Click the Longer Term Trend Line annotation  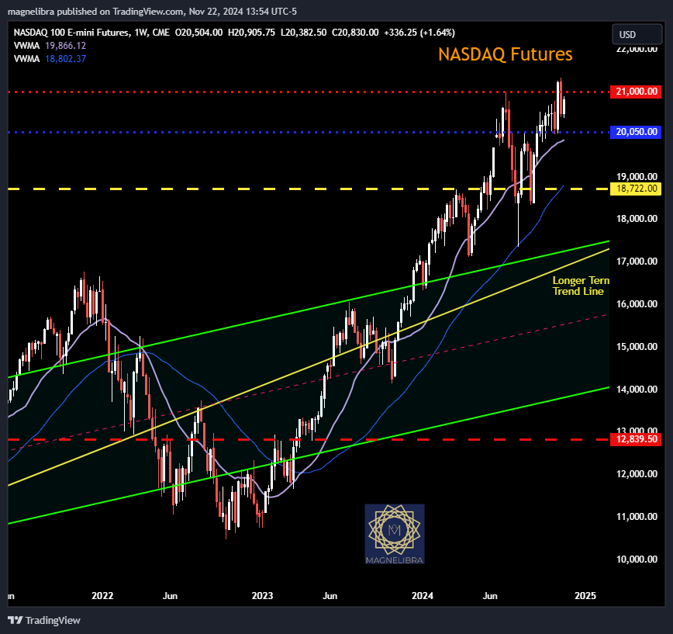point(581,286)
